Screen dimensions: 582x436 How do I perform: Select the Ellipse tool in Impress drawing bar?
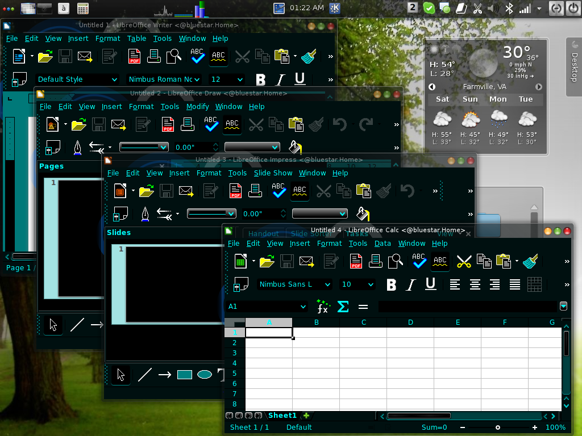[205, 375]
